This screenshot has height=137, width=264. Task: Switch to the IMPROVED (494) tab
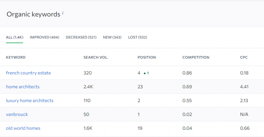click(44, 37)
